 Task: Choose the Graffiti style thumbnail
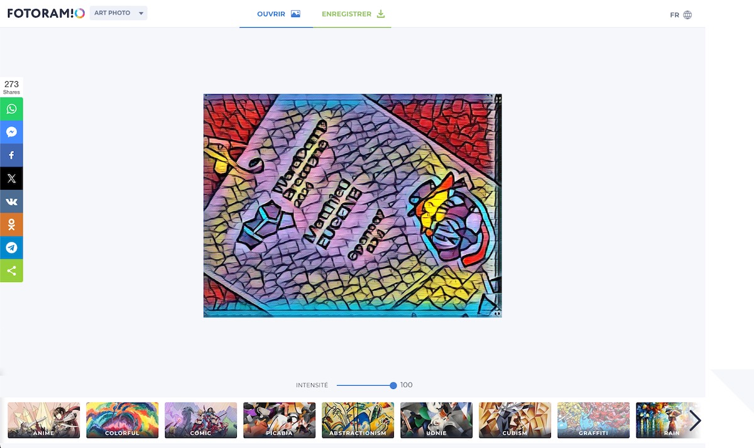tap(594, 420)
